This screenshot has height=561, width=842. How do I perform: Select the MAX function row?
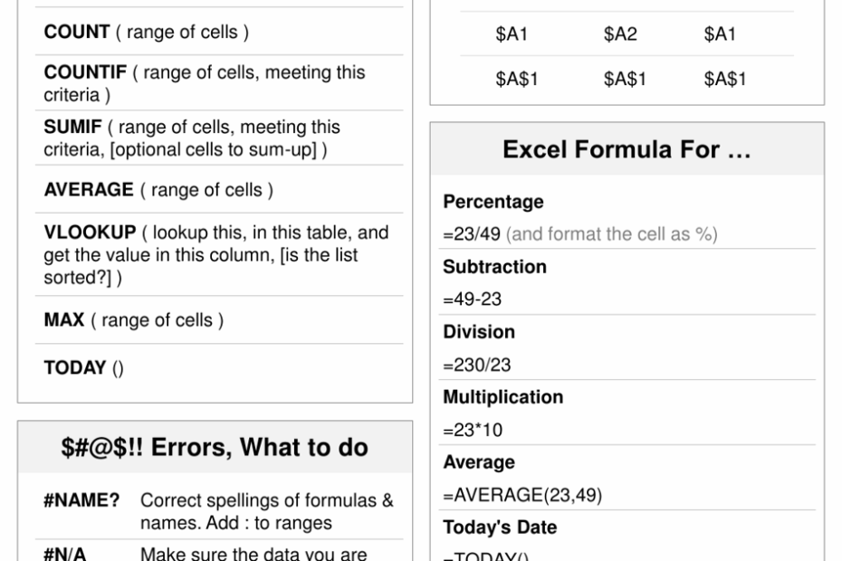click(x=134, y=320)
